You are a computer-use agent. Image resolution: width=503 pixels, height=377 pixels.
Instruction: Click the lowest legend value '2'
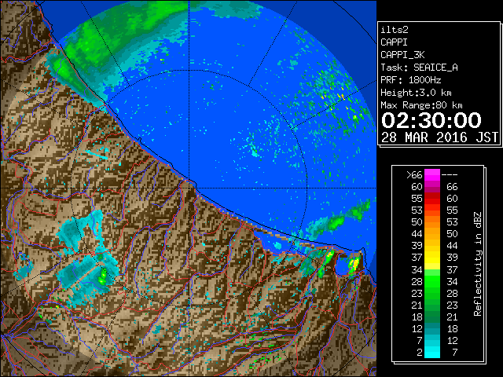pos(419,353)
